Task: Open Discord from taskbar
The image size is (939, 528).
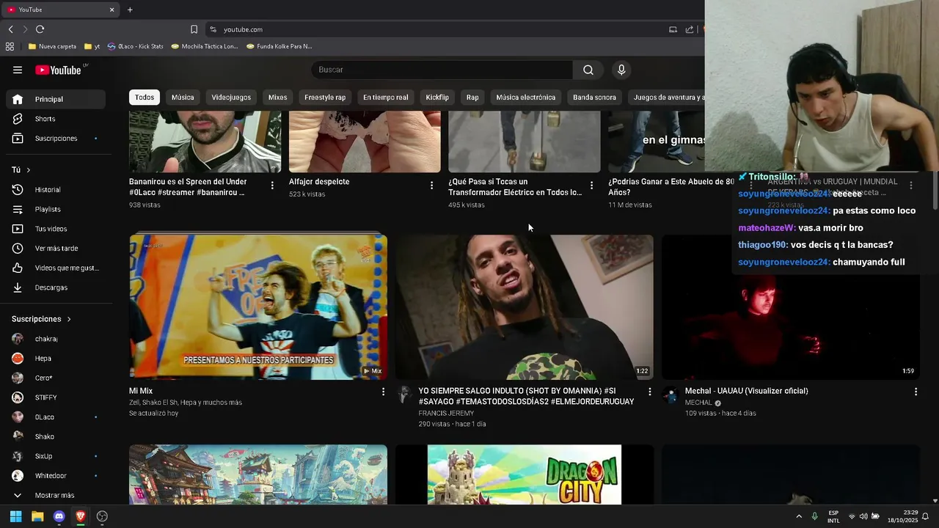Action: tap(59, 516)
